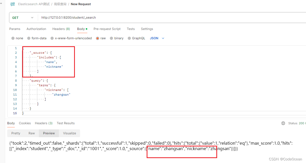The height and width of the screenshot is (163, 306).
Task: Click the "name" value on line 4
Action: pos(50,62)
